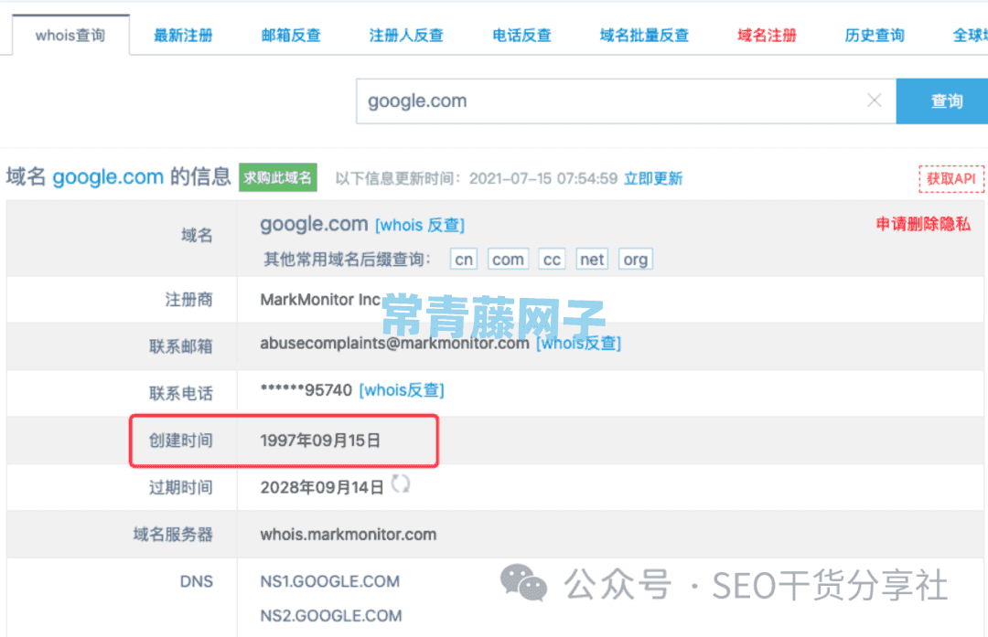Click the blue 查询 button

943,101
